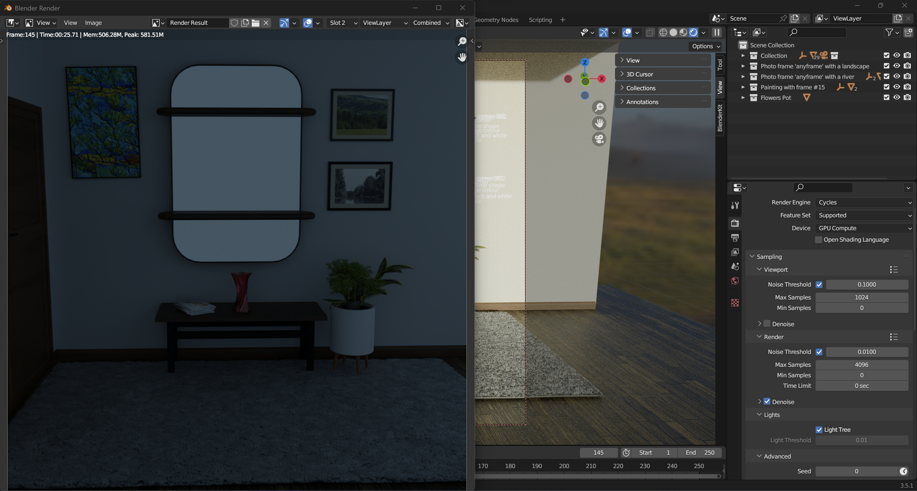Click the fake user shield icon for Render Result
This screenshot has width=917, height=491.
click(234, 23)
